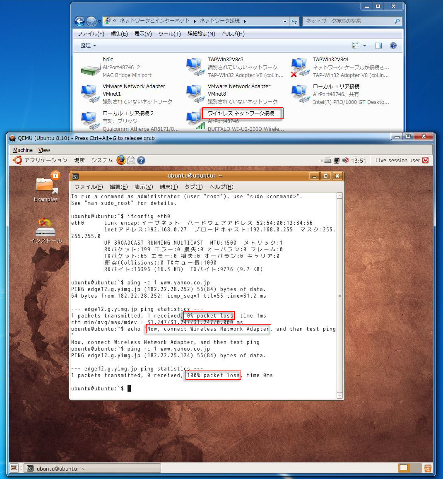Open the 場所 menu in Ubuntu panel

coord(79,160)
